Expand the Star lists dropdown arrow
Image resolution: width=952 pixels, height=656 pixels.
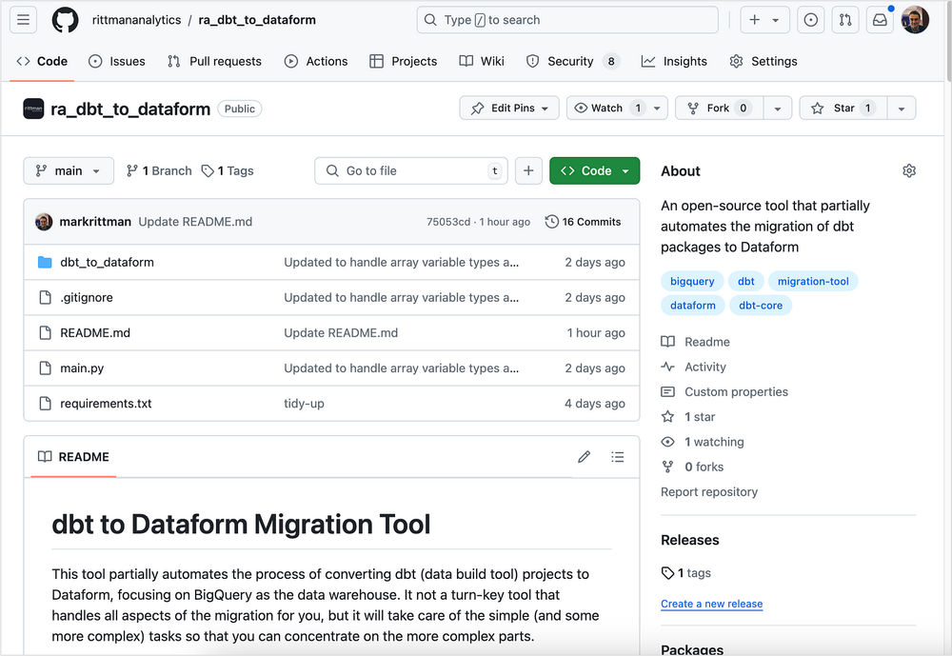pos(902,109)
